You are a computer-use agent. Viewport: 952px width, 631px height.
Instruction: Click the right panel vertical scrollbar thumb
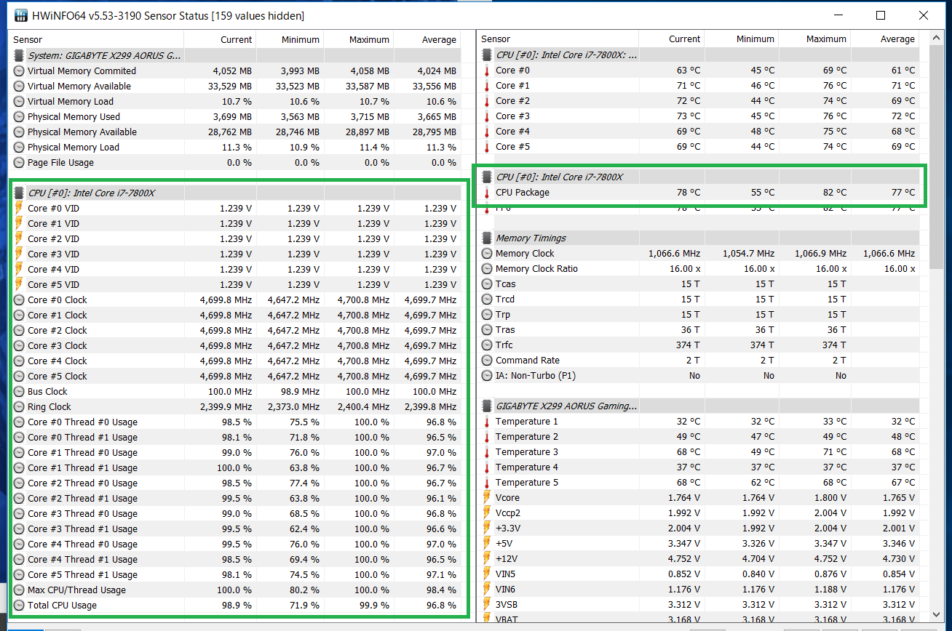click(x=937, y=158)
